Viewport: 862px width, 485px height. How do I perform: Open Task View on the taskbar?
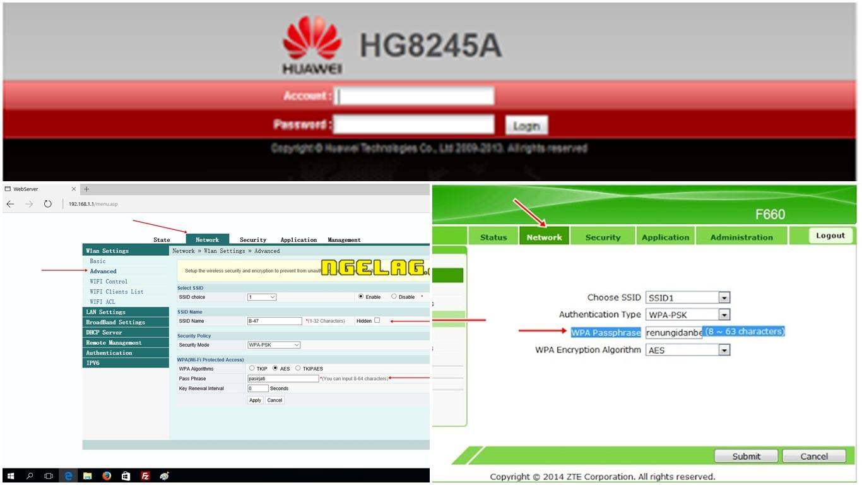tap(49, 476)
